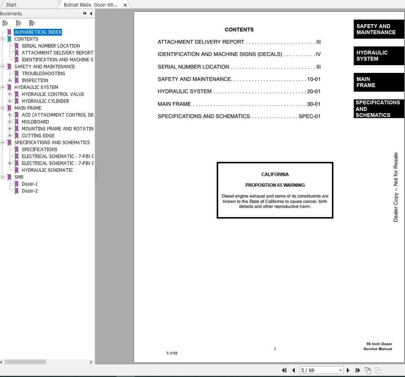
Task: Open the Dozer-1 bookmark
Action: pos(30,184)
